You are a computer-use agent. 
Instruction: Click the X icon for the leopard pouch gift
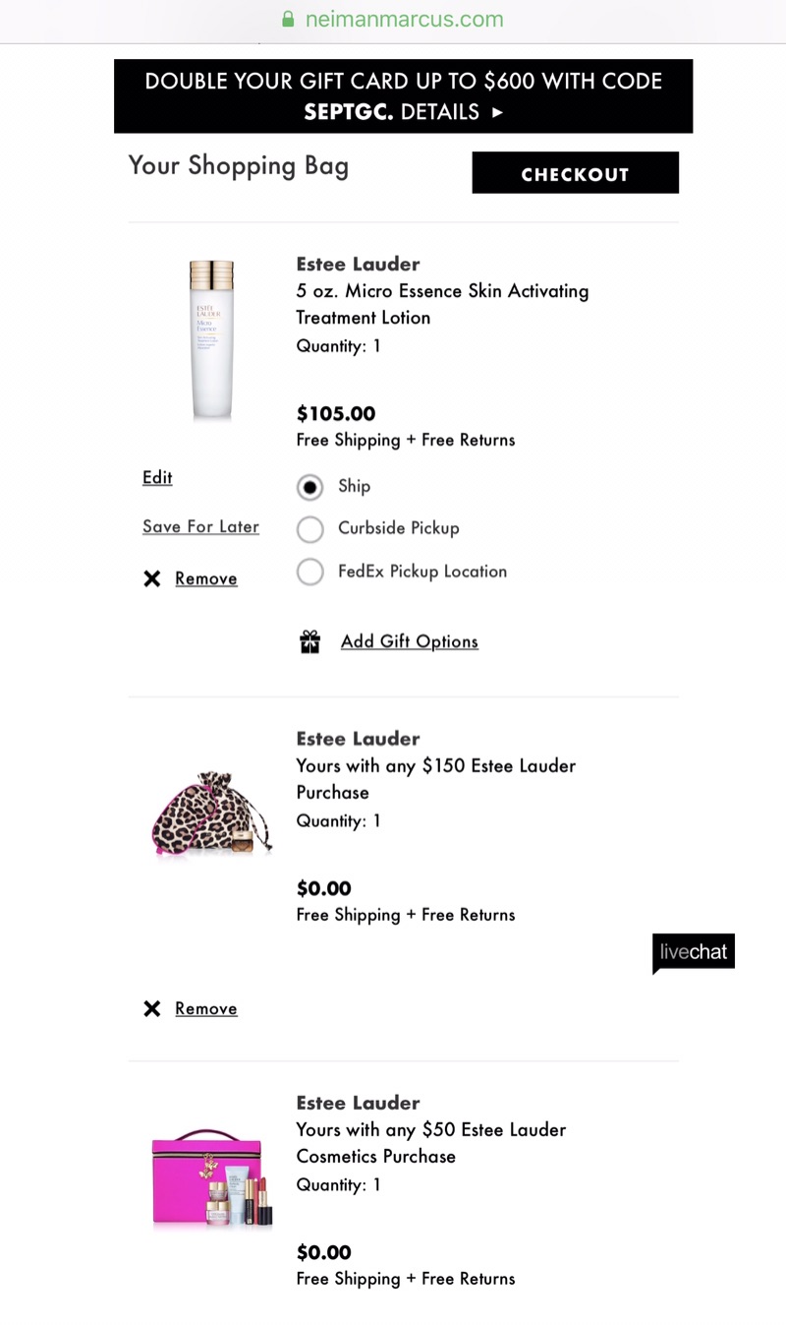coord(151,1008)
